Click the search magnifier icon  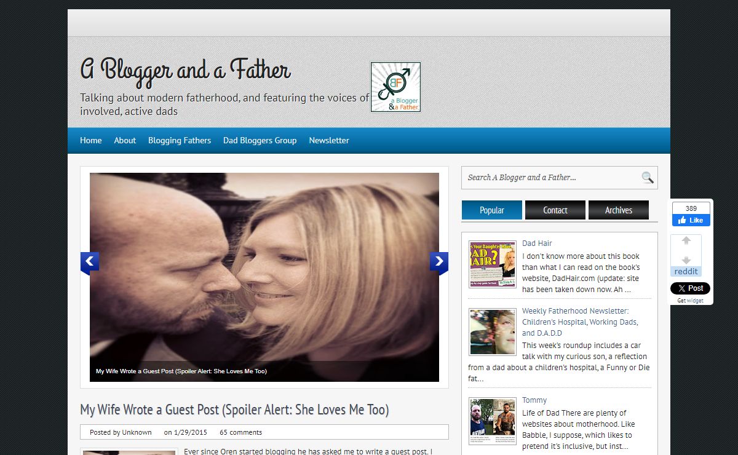[x=647, y=178]
